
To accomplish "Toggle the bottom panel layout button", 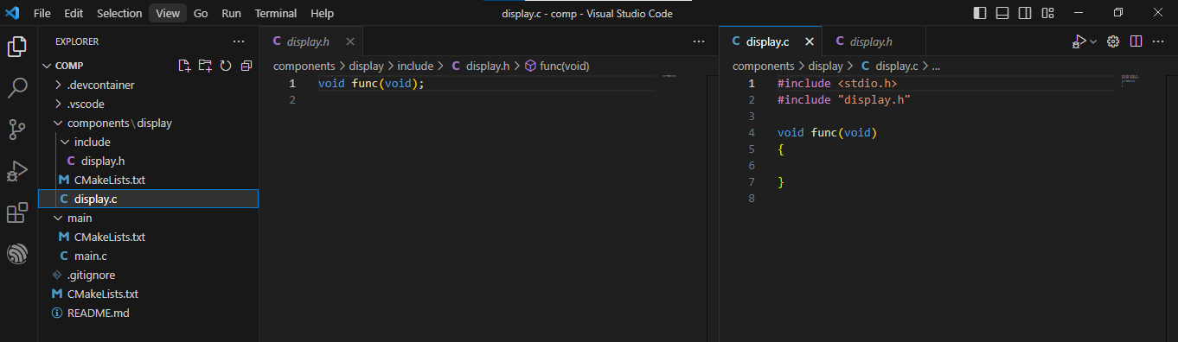I will (x=1002, y=13).
